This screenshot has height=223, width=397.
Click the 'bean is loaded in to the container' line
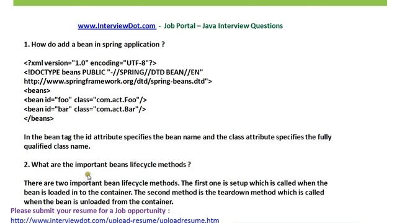tap(174, 193)
